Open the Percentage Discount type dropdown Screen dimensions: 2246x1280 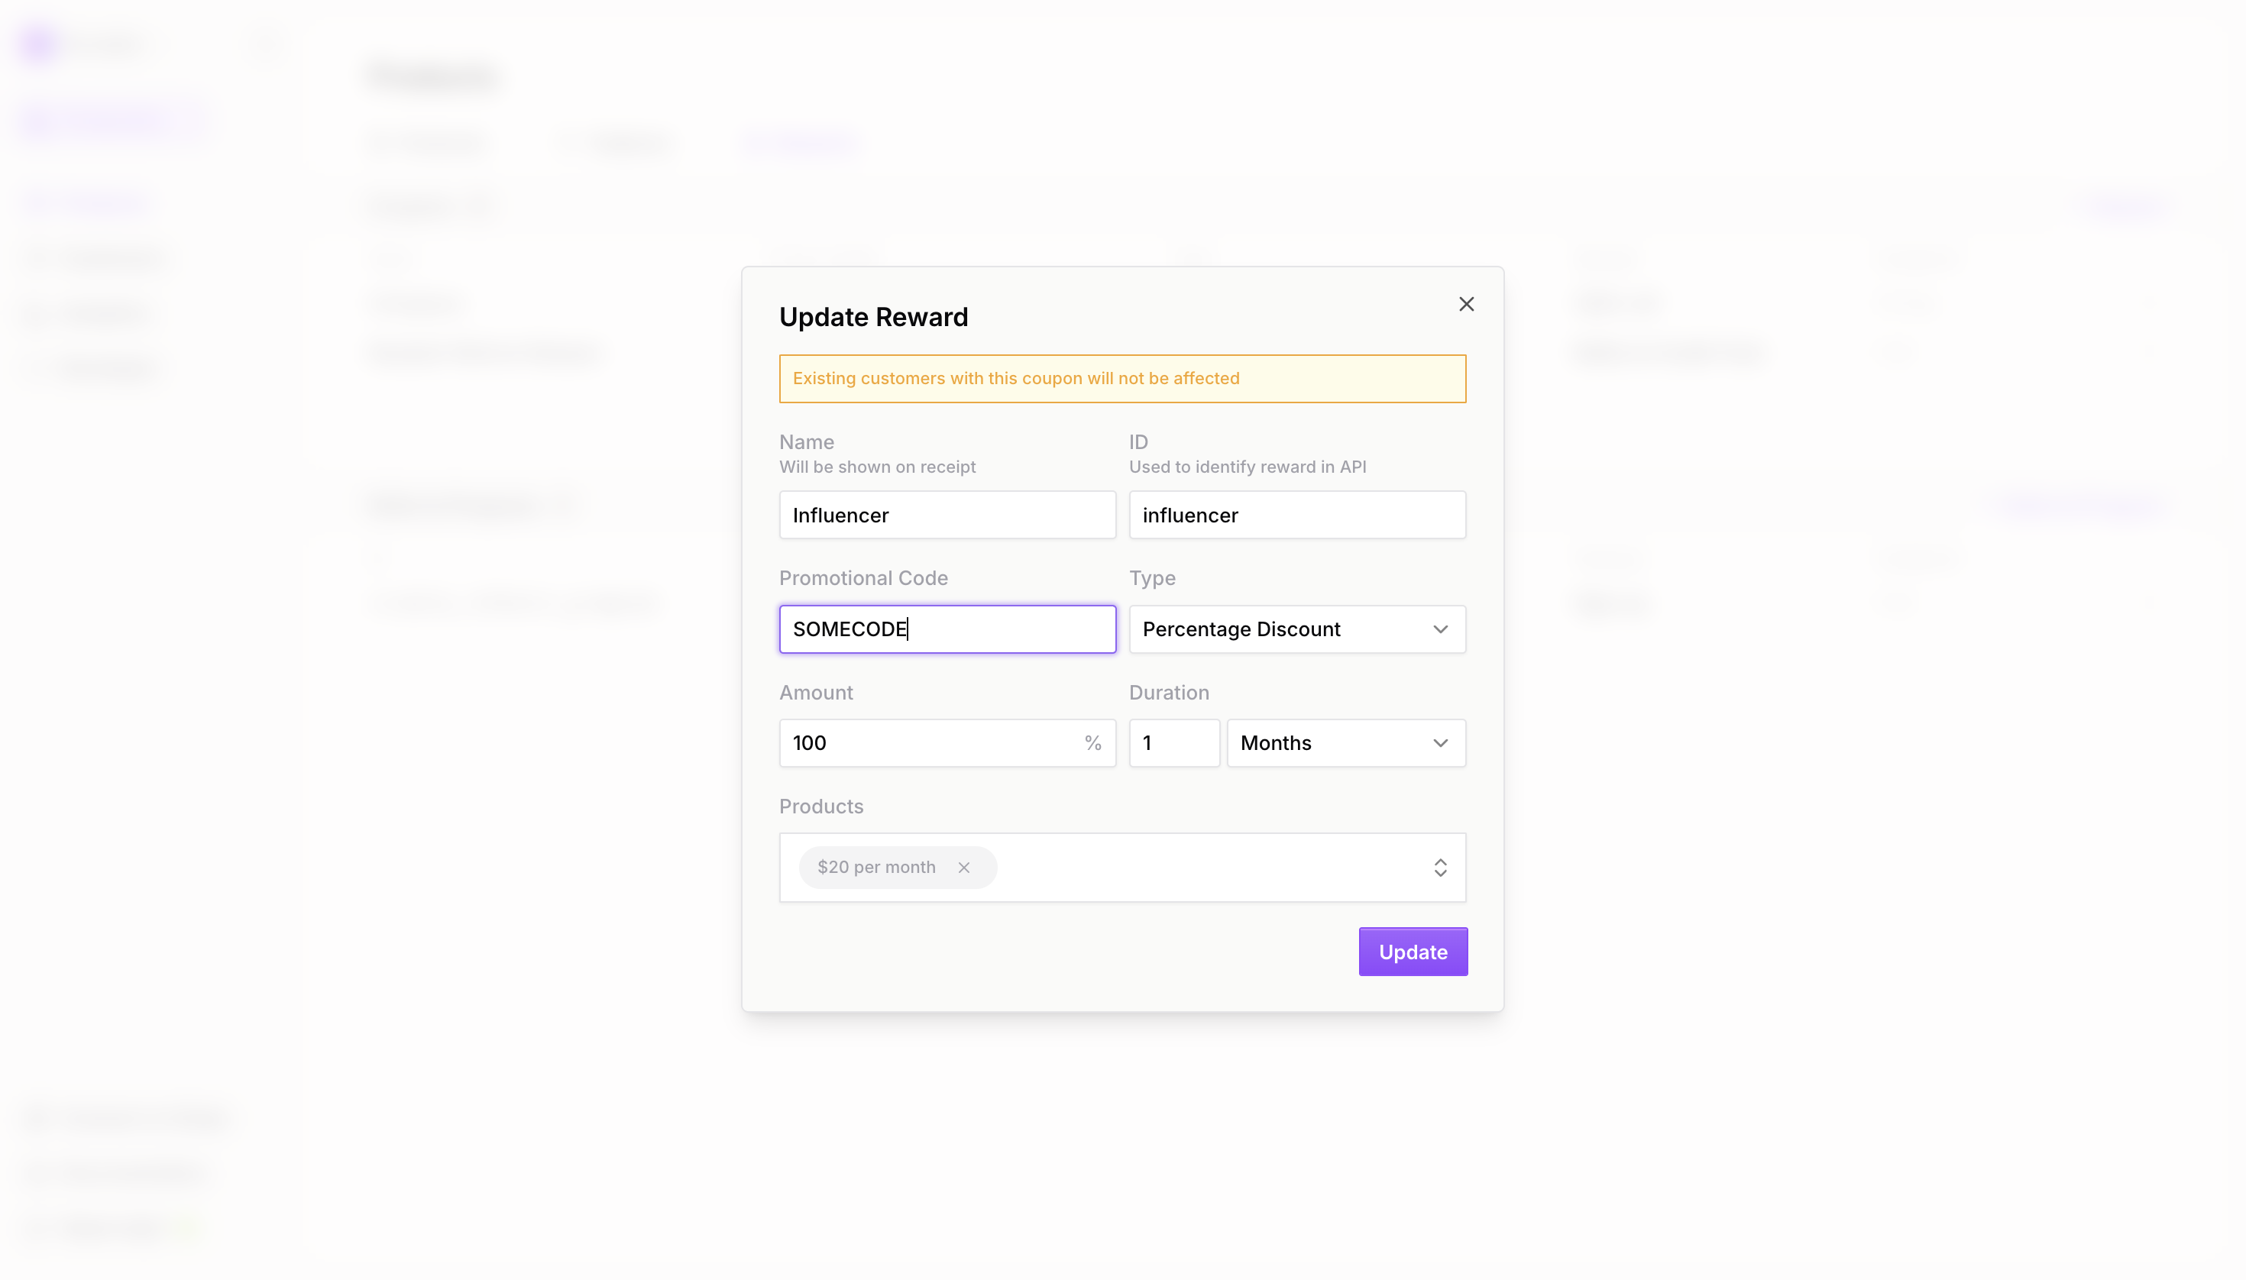(1296, 629)
